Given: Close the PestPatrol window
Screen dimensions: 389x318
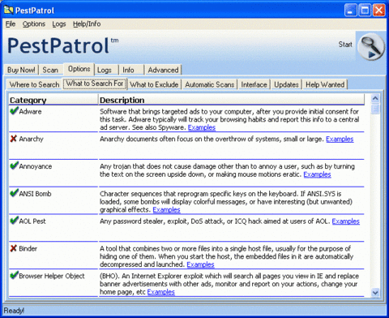Looking at the screenshot, I should click(378, 11).
